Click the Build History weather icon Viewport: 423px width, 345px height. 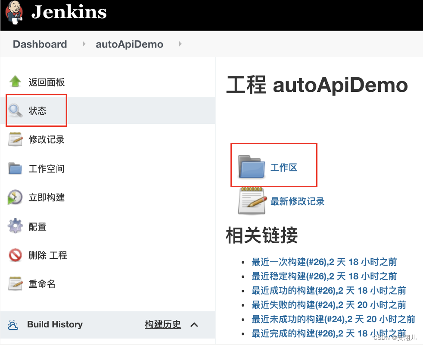coord(13,325)
